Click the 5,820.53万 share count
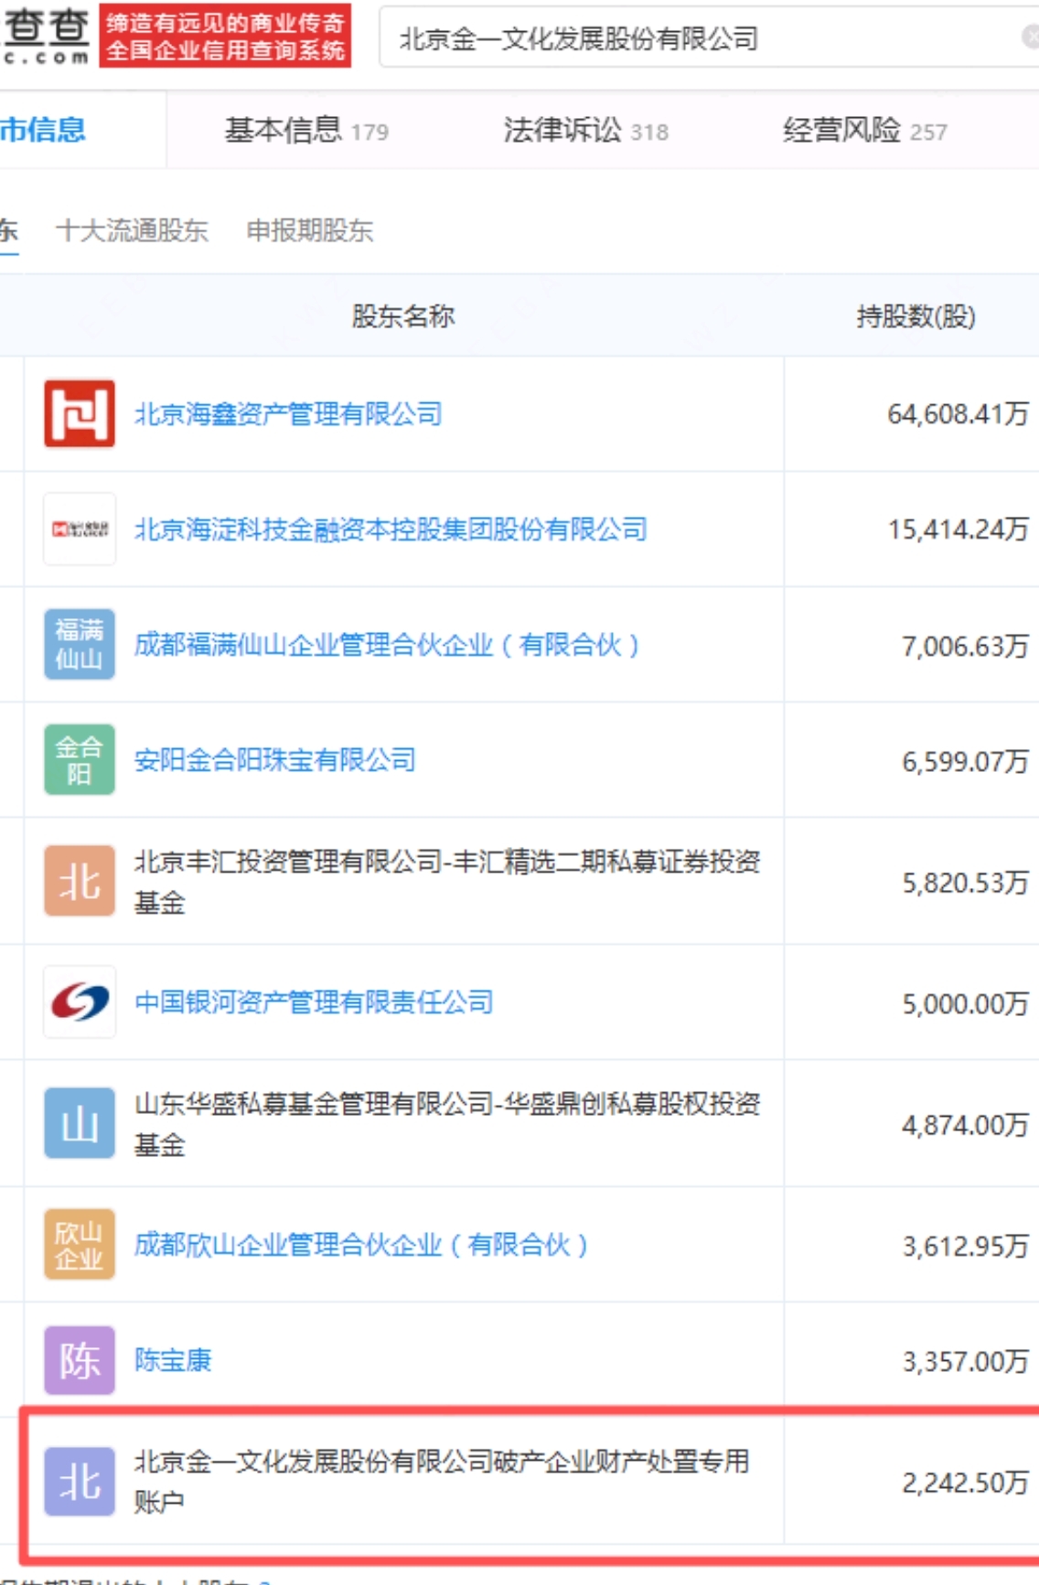This screenshot has height=1585, width=1039. (x=965, y=883)
